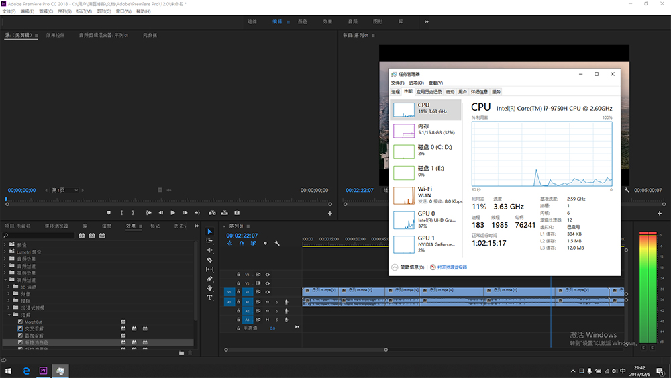Screen dimensions: 671x378
Task: Select the Ripple Edit tool
Action: 209,250
